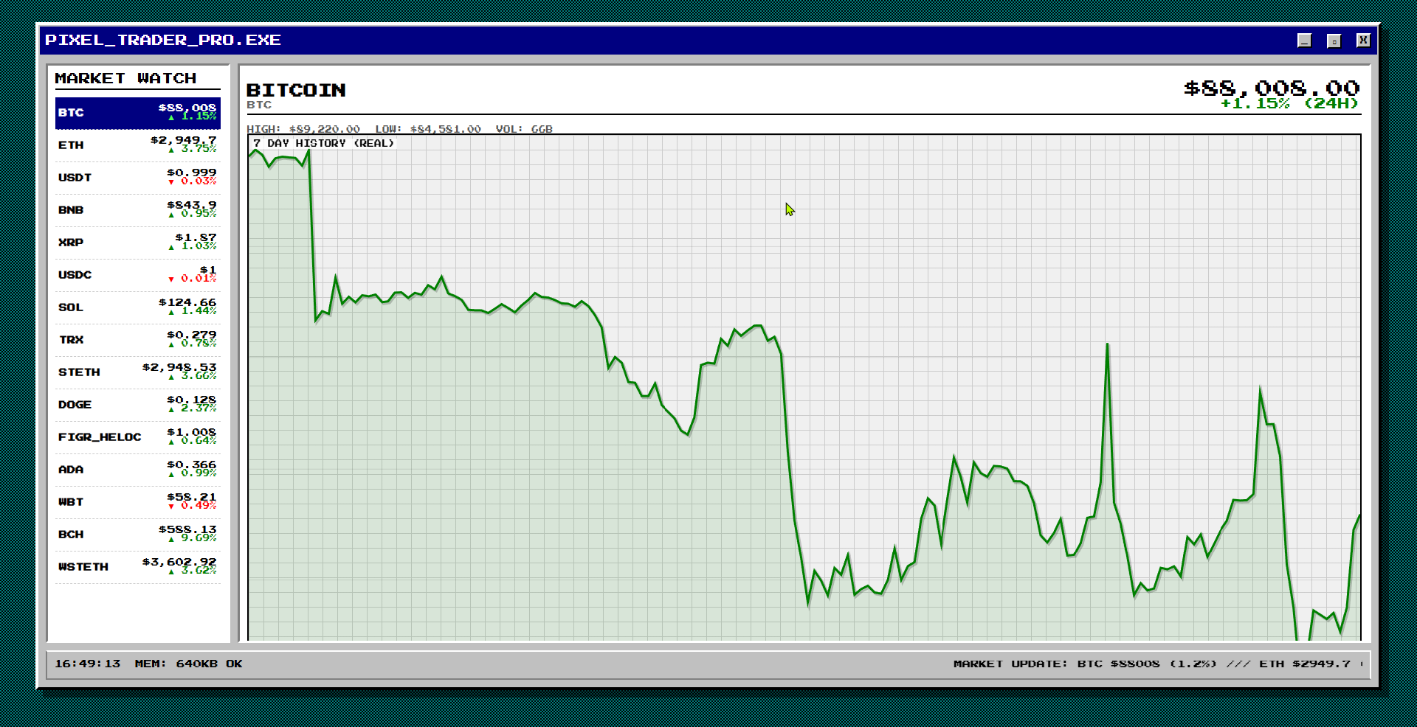
Task: Select ETH from the Market Watch list
Action: [x=137, y=145]
